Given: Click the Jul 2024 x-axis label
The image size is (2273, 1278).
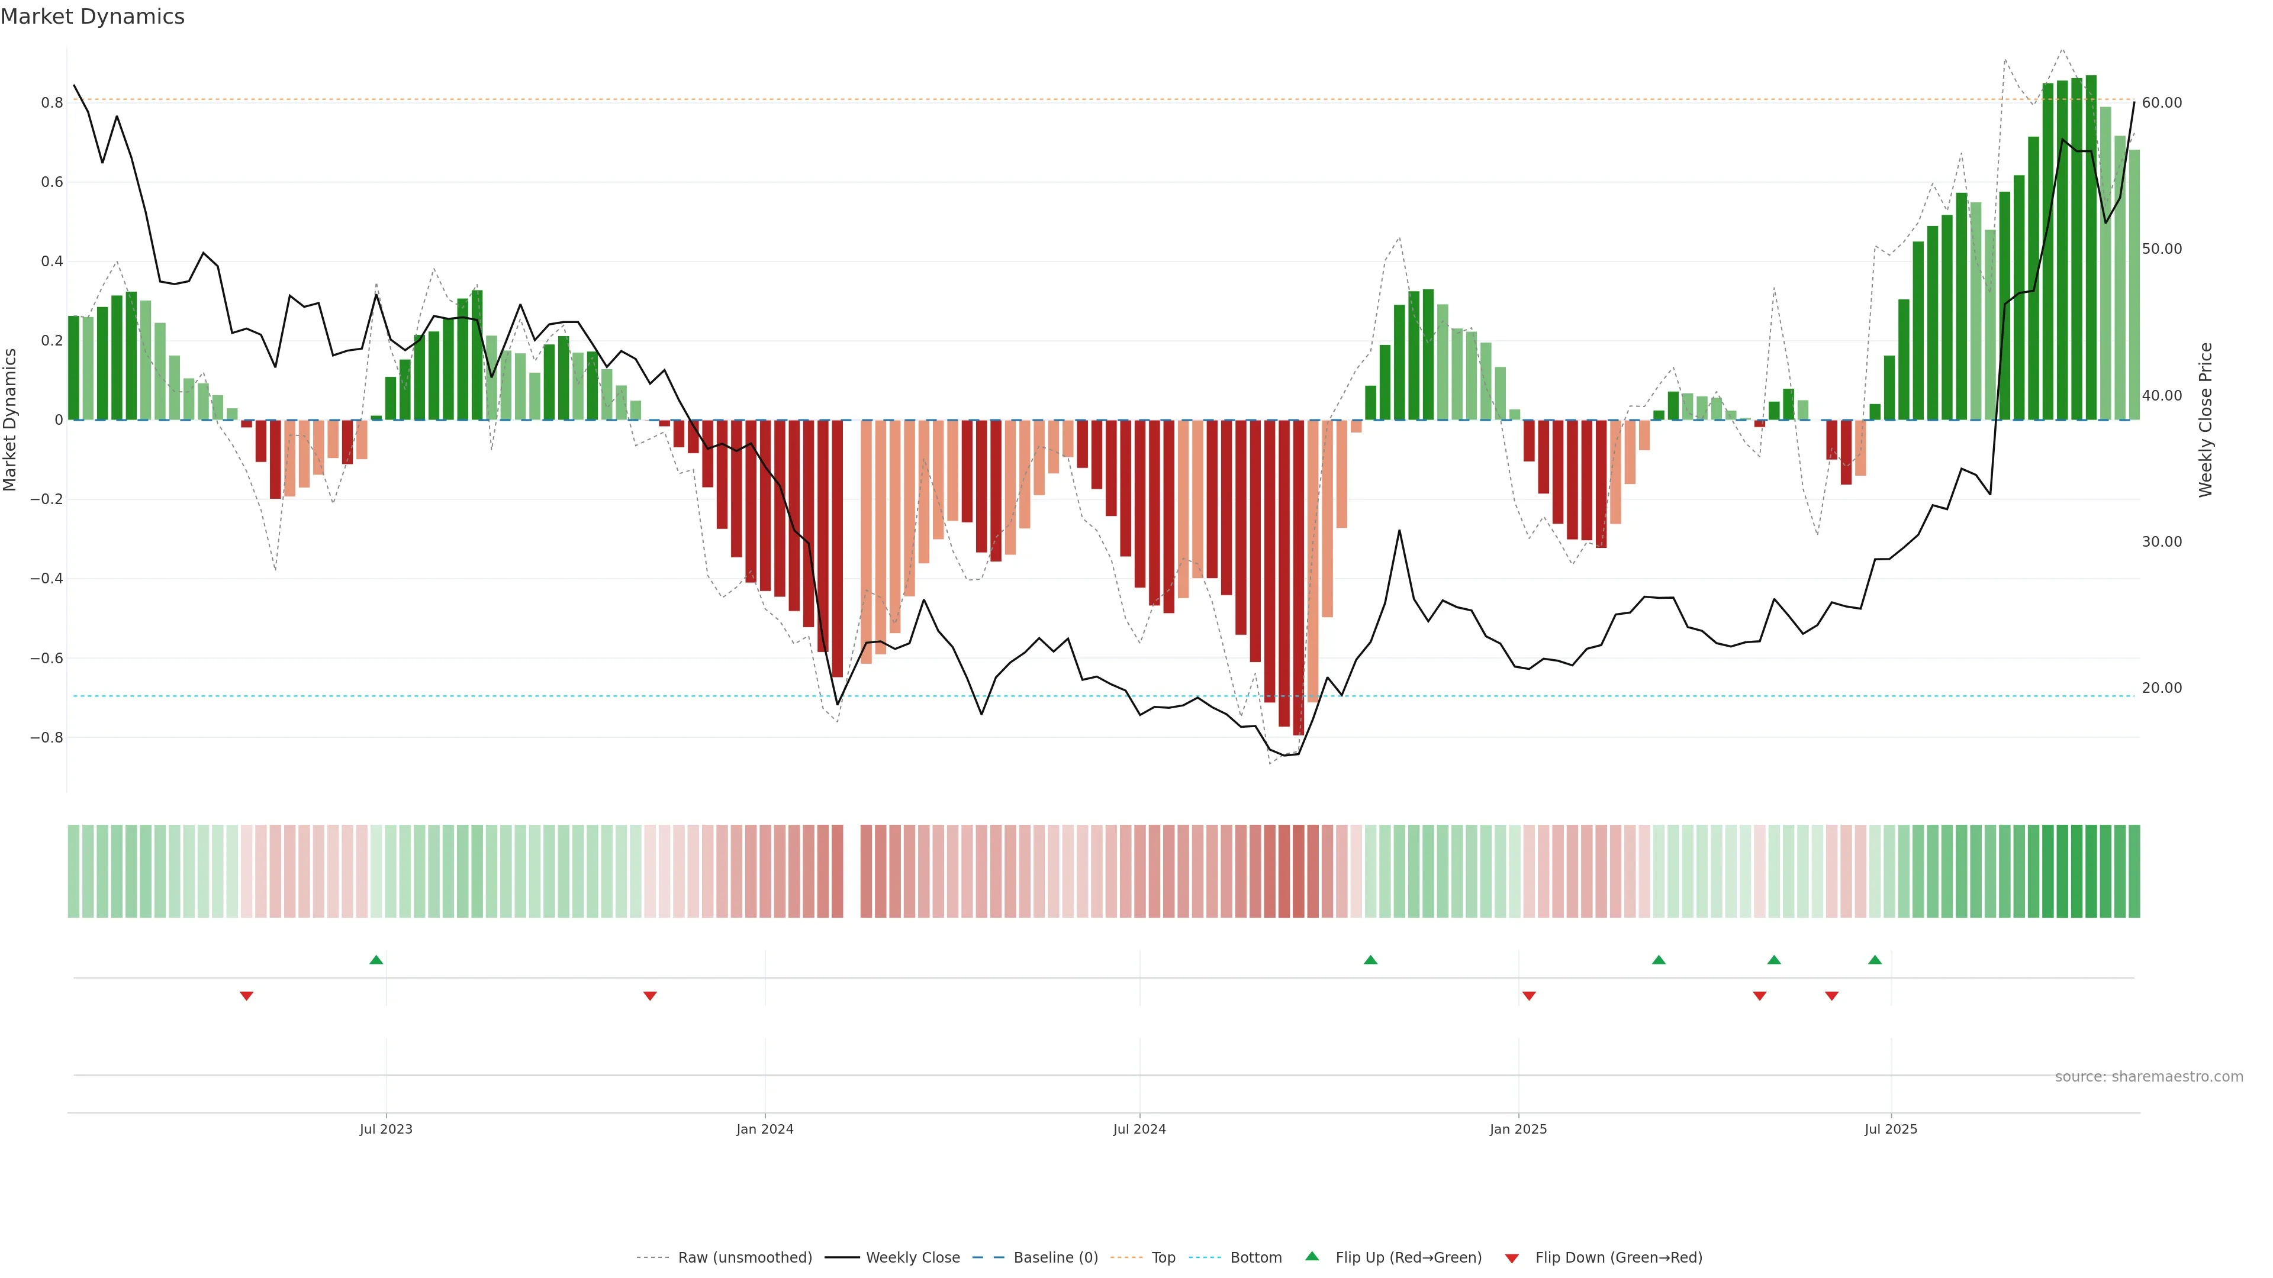Looking at the screenshot, I should [1139, 1129].
